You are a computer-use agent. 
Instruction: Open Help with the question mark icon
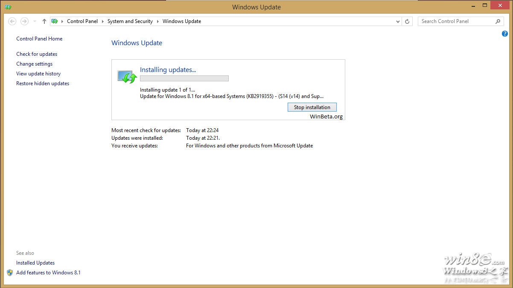(505, 34)
